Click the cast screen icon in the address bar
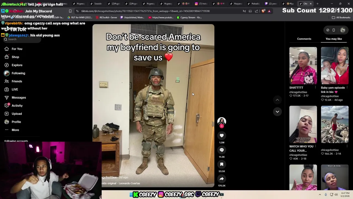The width and height of the screenshot is (353, 199). [x=250, y=11]
